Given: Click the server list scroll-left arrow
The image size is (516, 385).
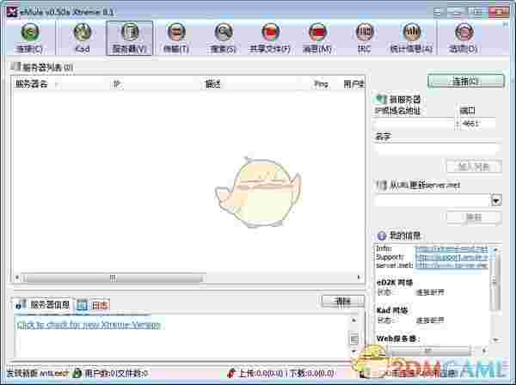Looking at the screenshot, I should pyautogui.click(x=17, y=278).
